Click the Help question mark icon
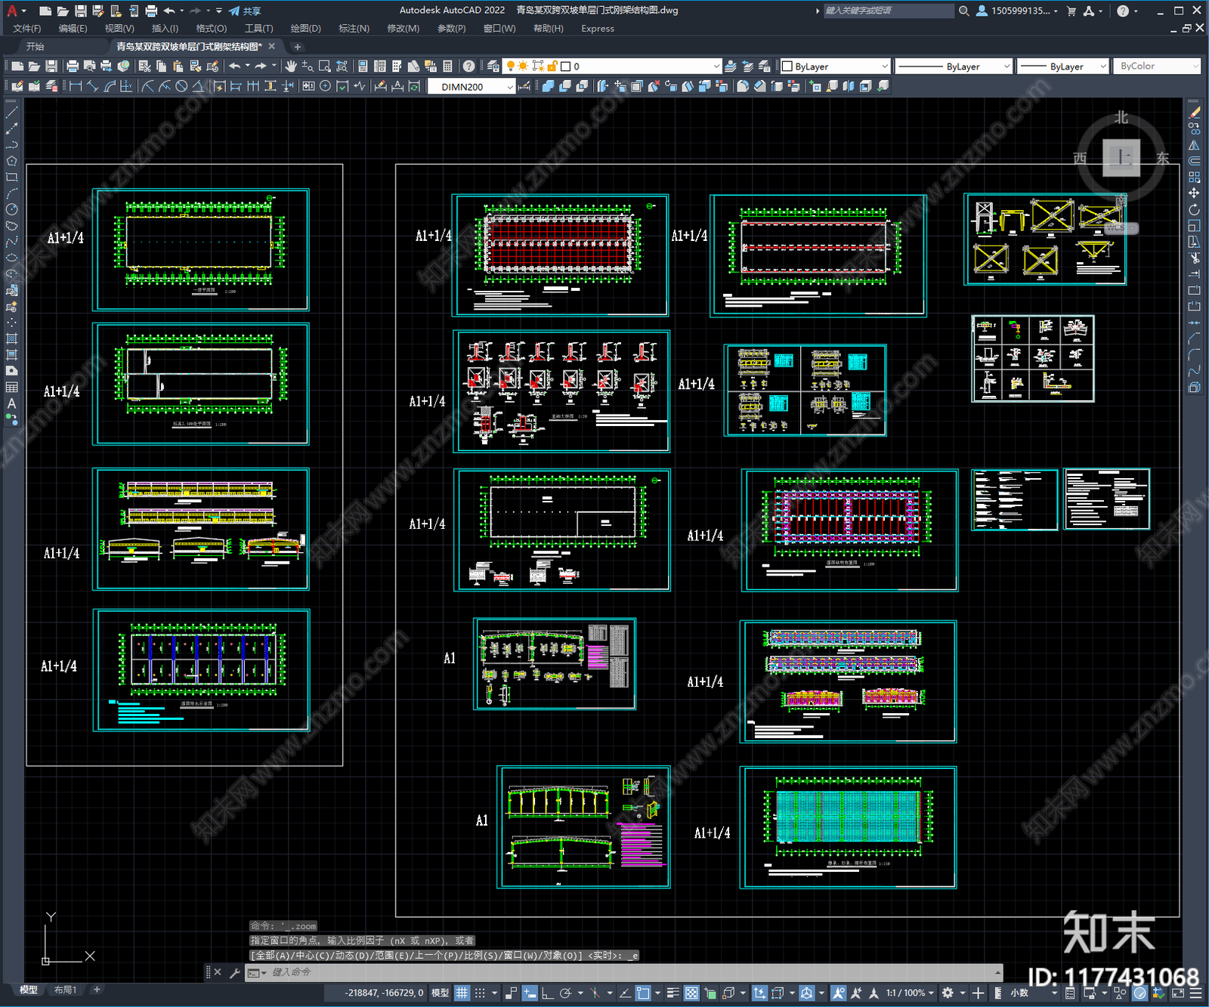Screen dimensions: 1209x1007 [x=468, y=66]
